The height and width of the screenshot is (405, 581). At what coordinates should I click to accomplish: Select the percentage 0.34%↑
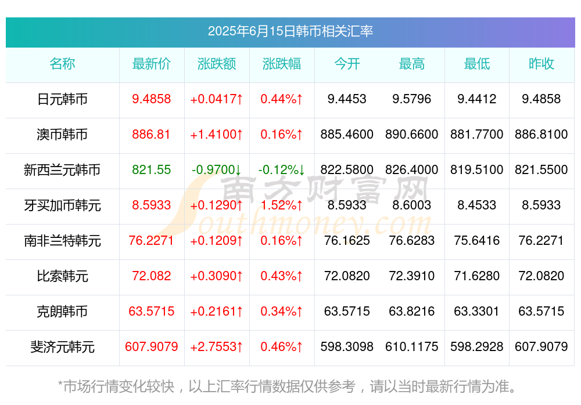tap(282, 311)
